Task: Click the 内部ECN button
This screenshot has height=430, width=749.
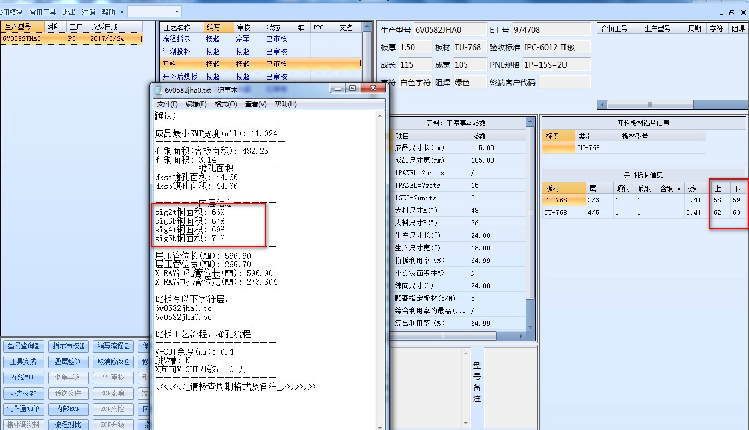Action: 68,409
